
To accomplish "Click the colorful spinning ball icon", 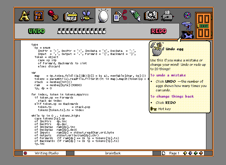I will pyautogui.click(x=187, y=15).
